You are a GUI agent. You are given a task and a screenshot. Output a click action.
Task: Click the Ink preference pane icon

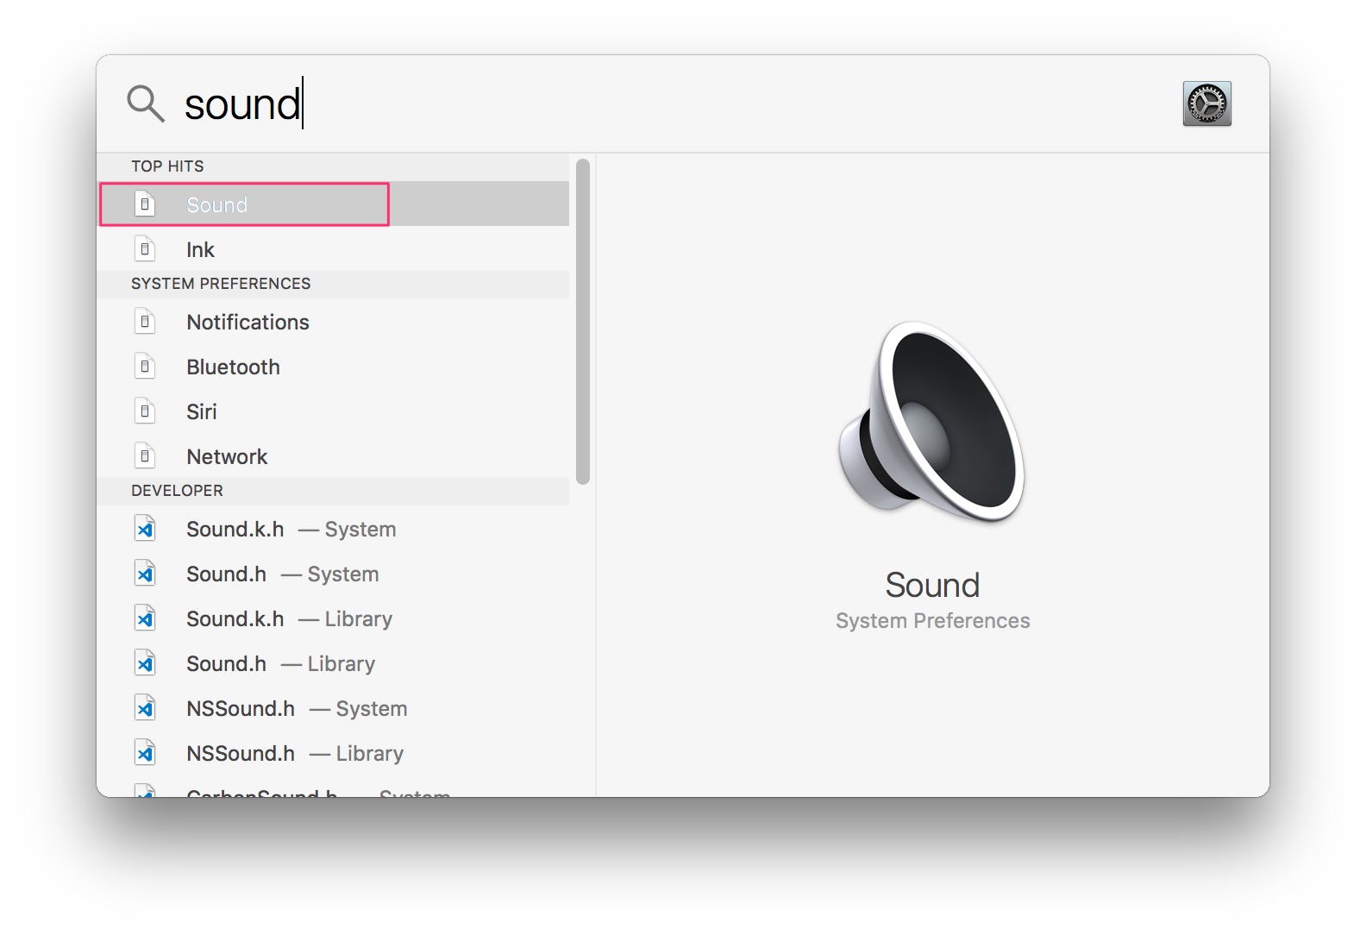[x=145, y=249]
